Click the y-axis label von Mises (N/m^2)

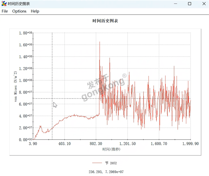point(15,86)
